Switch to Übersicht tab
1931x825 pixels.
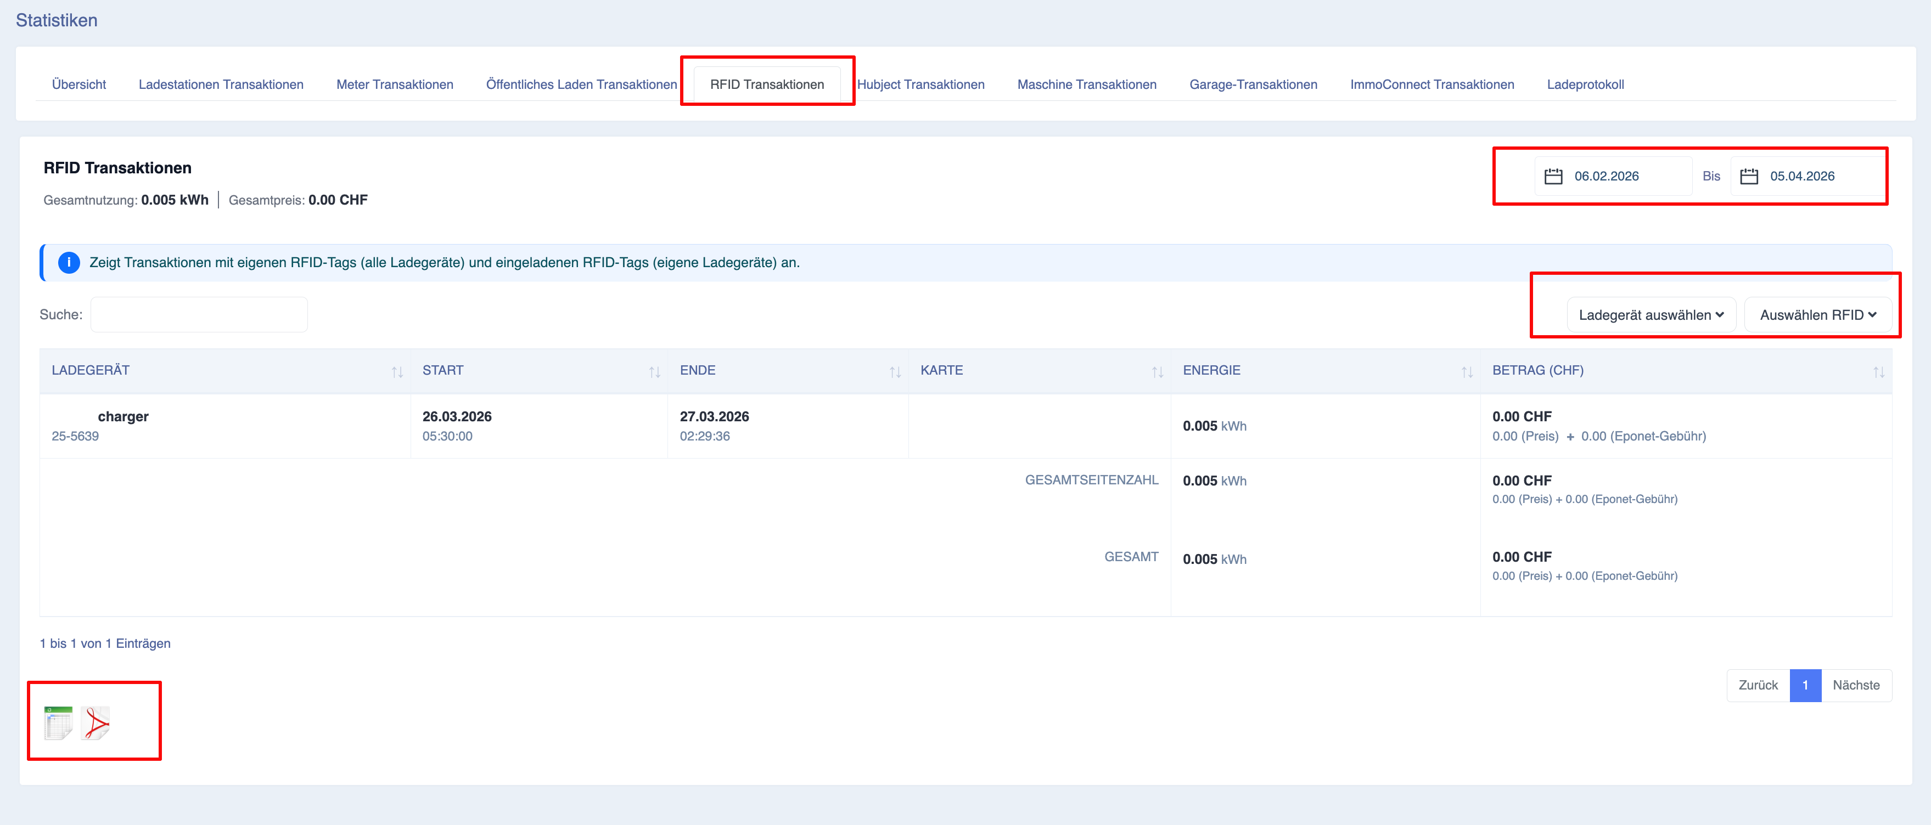[x=78, y=84]
